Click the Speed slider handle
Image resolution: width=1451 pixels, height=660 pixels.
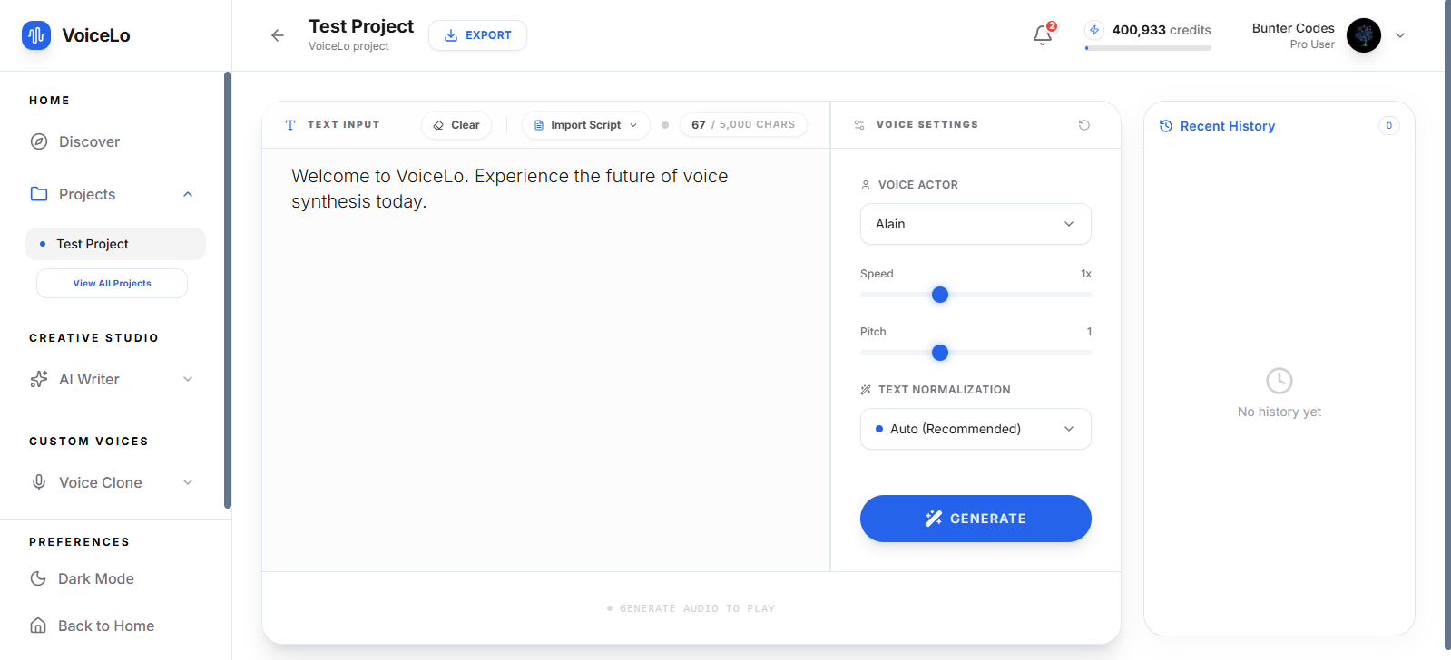tap(940, 295)
